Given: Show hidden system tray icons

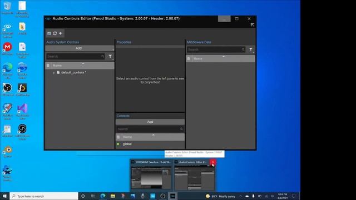Looking at the screenshot, I should pyautogui.click(x=241, y=196).
